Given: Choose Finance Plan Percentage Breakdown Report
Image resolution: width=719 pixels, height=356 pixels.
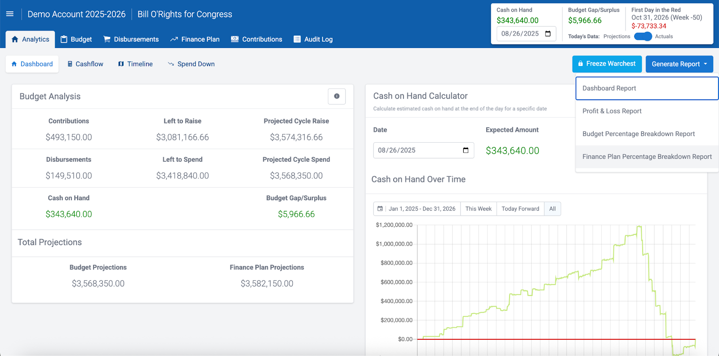Looking at the screenshot, I should (x=647, y=157).
